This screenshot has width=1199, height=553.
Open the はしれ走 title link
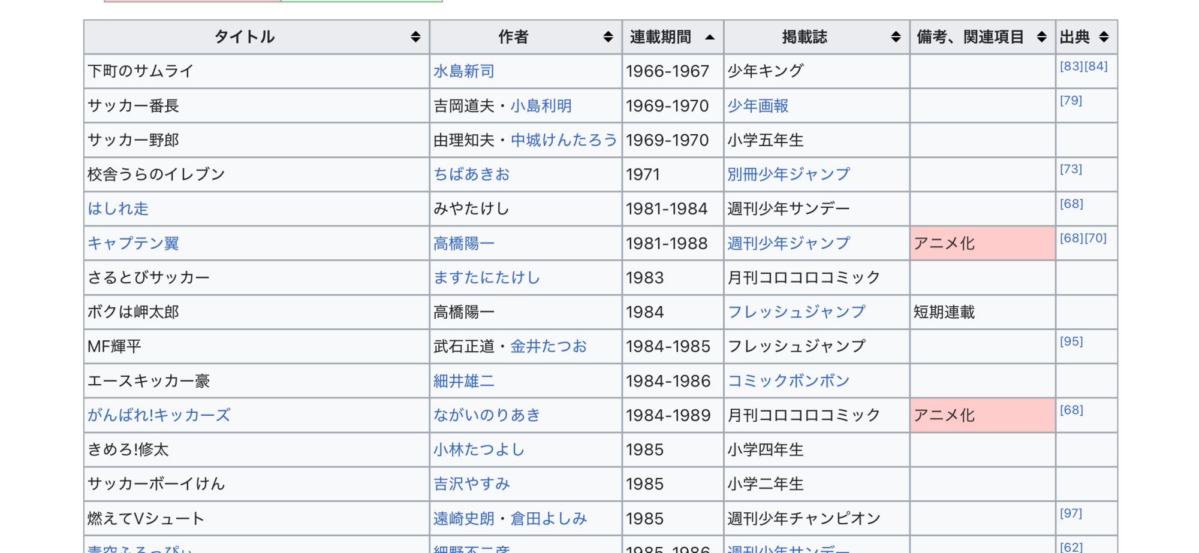118,208
